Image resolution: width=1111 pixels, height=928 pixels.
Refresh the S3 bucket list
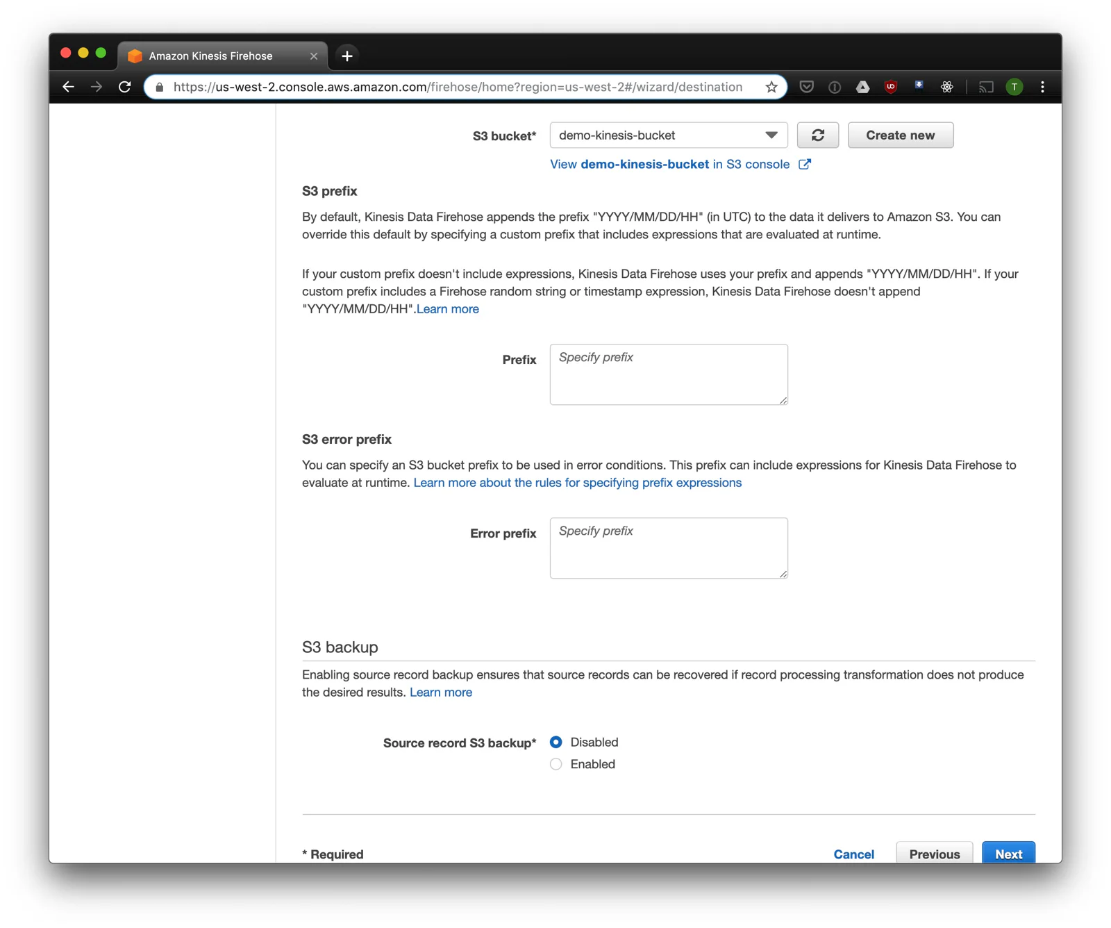coord(818,135)
